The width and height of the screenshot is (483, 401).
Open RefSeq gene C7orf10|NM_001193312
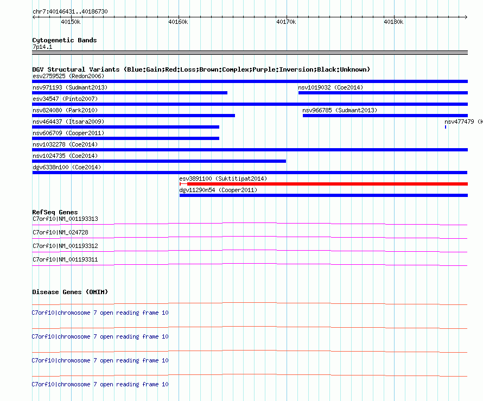click(x=65, y=246)
